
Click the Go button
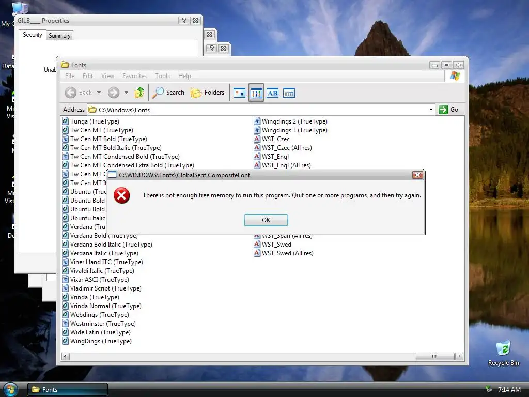click(448, 110)
